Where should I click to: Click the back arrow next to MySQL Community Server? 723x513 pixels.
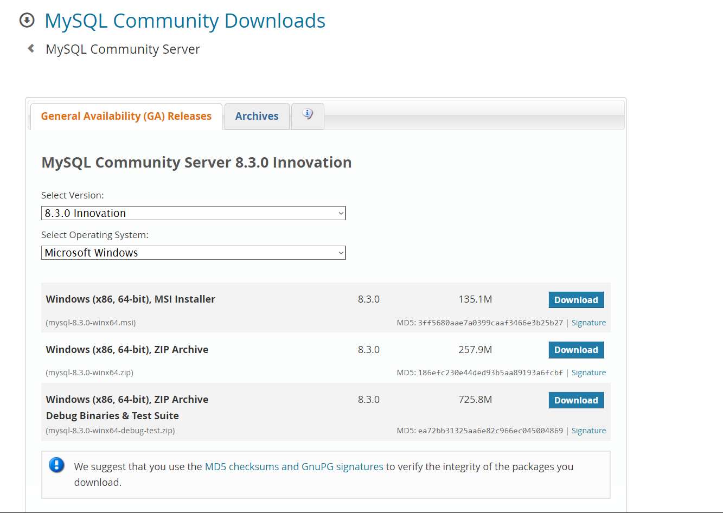31,49
